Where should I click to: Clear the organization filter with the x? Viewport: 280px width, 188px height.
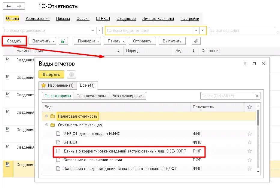coord(99,31)
